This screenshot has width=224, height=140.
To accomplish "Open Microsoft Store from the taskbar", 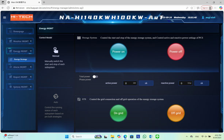I will click(x=132, y=137).
